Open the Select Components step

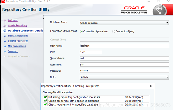18,36
